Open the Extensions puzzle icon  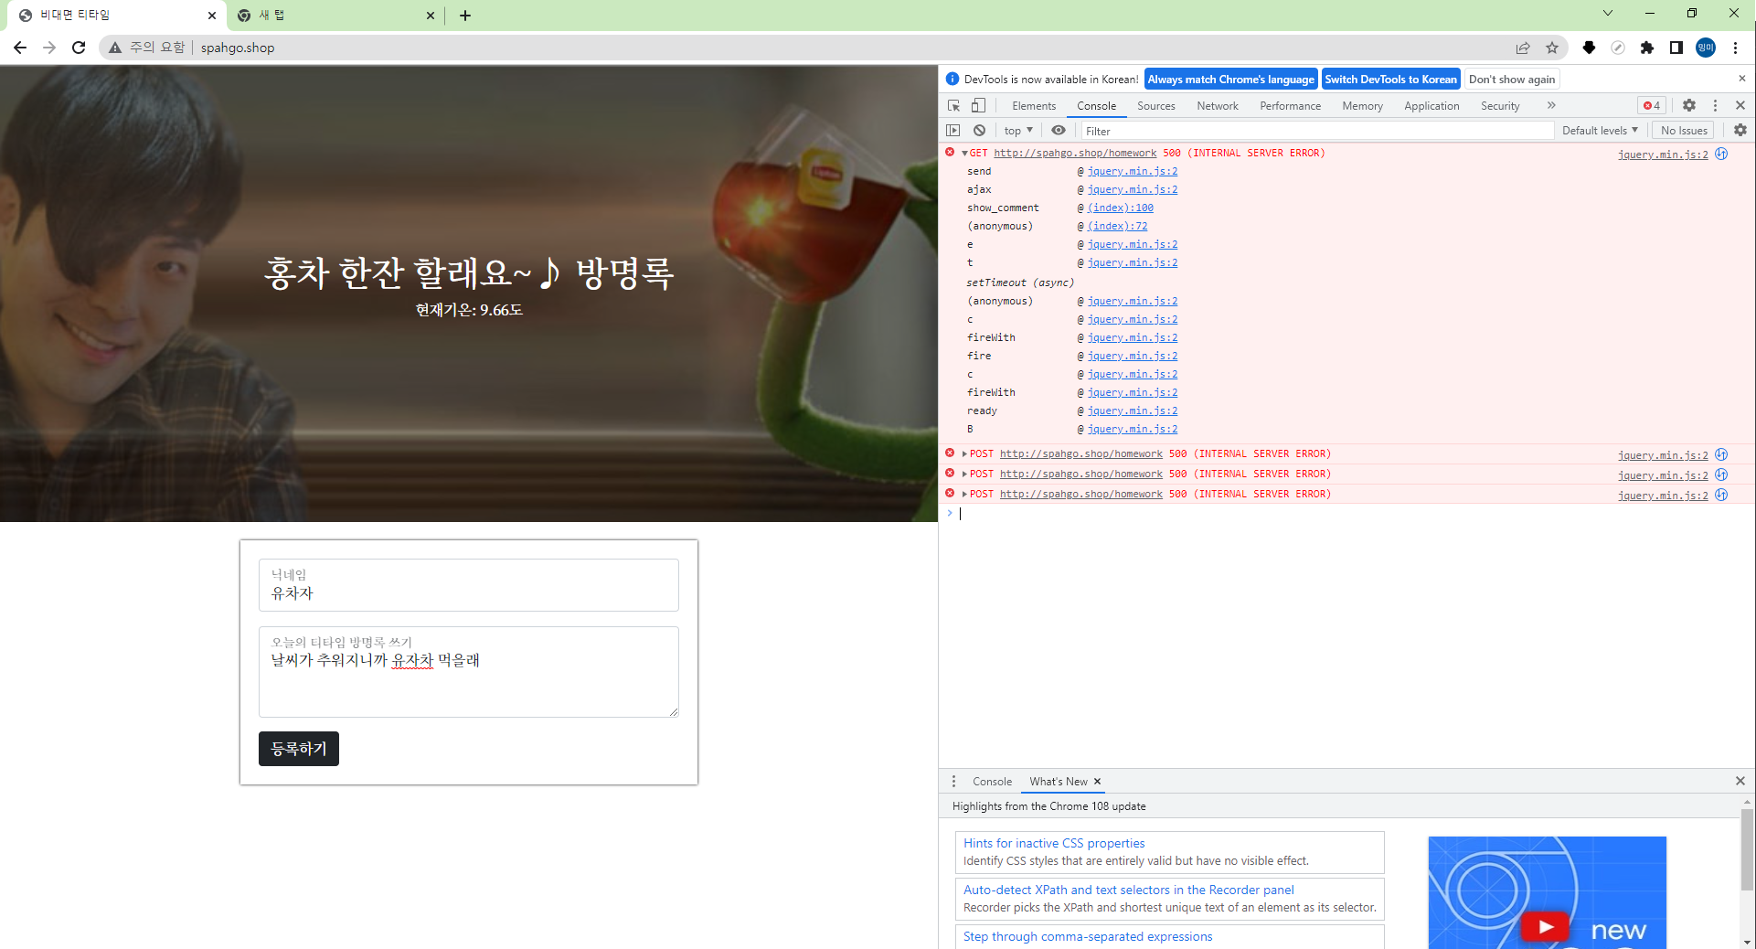(1647, 48)
